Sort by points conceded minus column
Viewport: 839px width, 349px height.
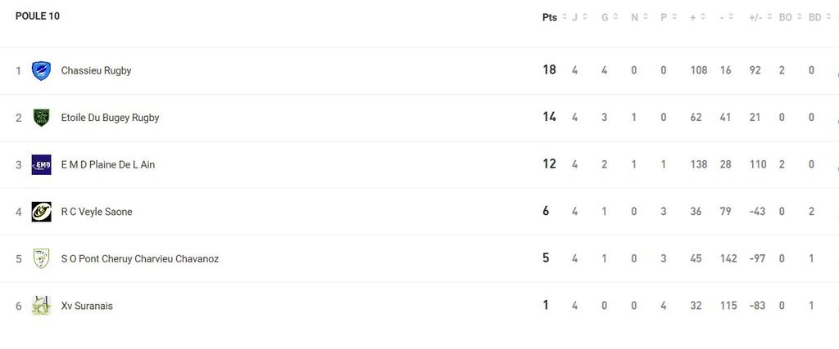(x=731, y=17)
